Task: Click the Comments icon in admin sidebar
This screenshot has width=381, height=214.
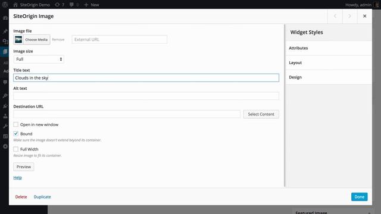Action: pyautogui.click(x=5, y=82)
